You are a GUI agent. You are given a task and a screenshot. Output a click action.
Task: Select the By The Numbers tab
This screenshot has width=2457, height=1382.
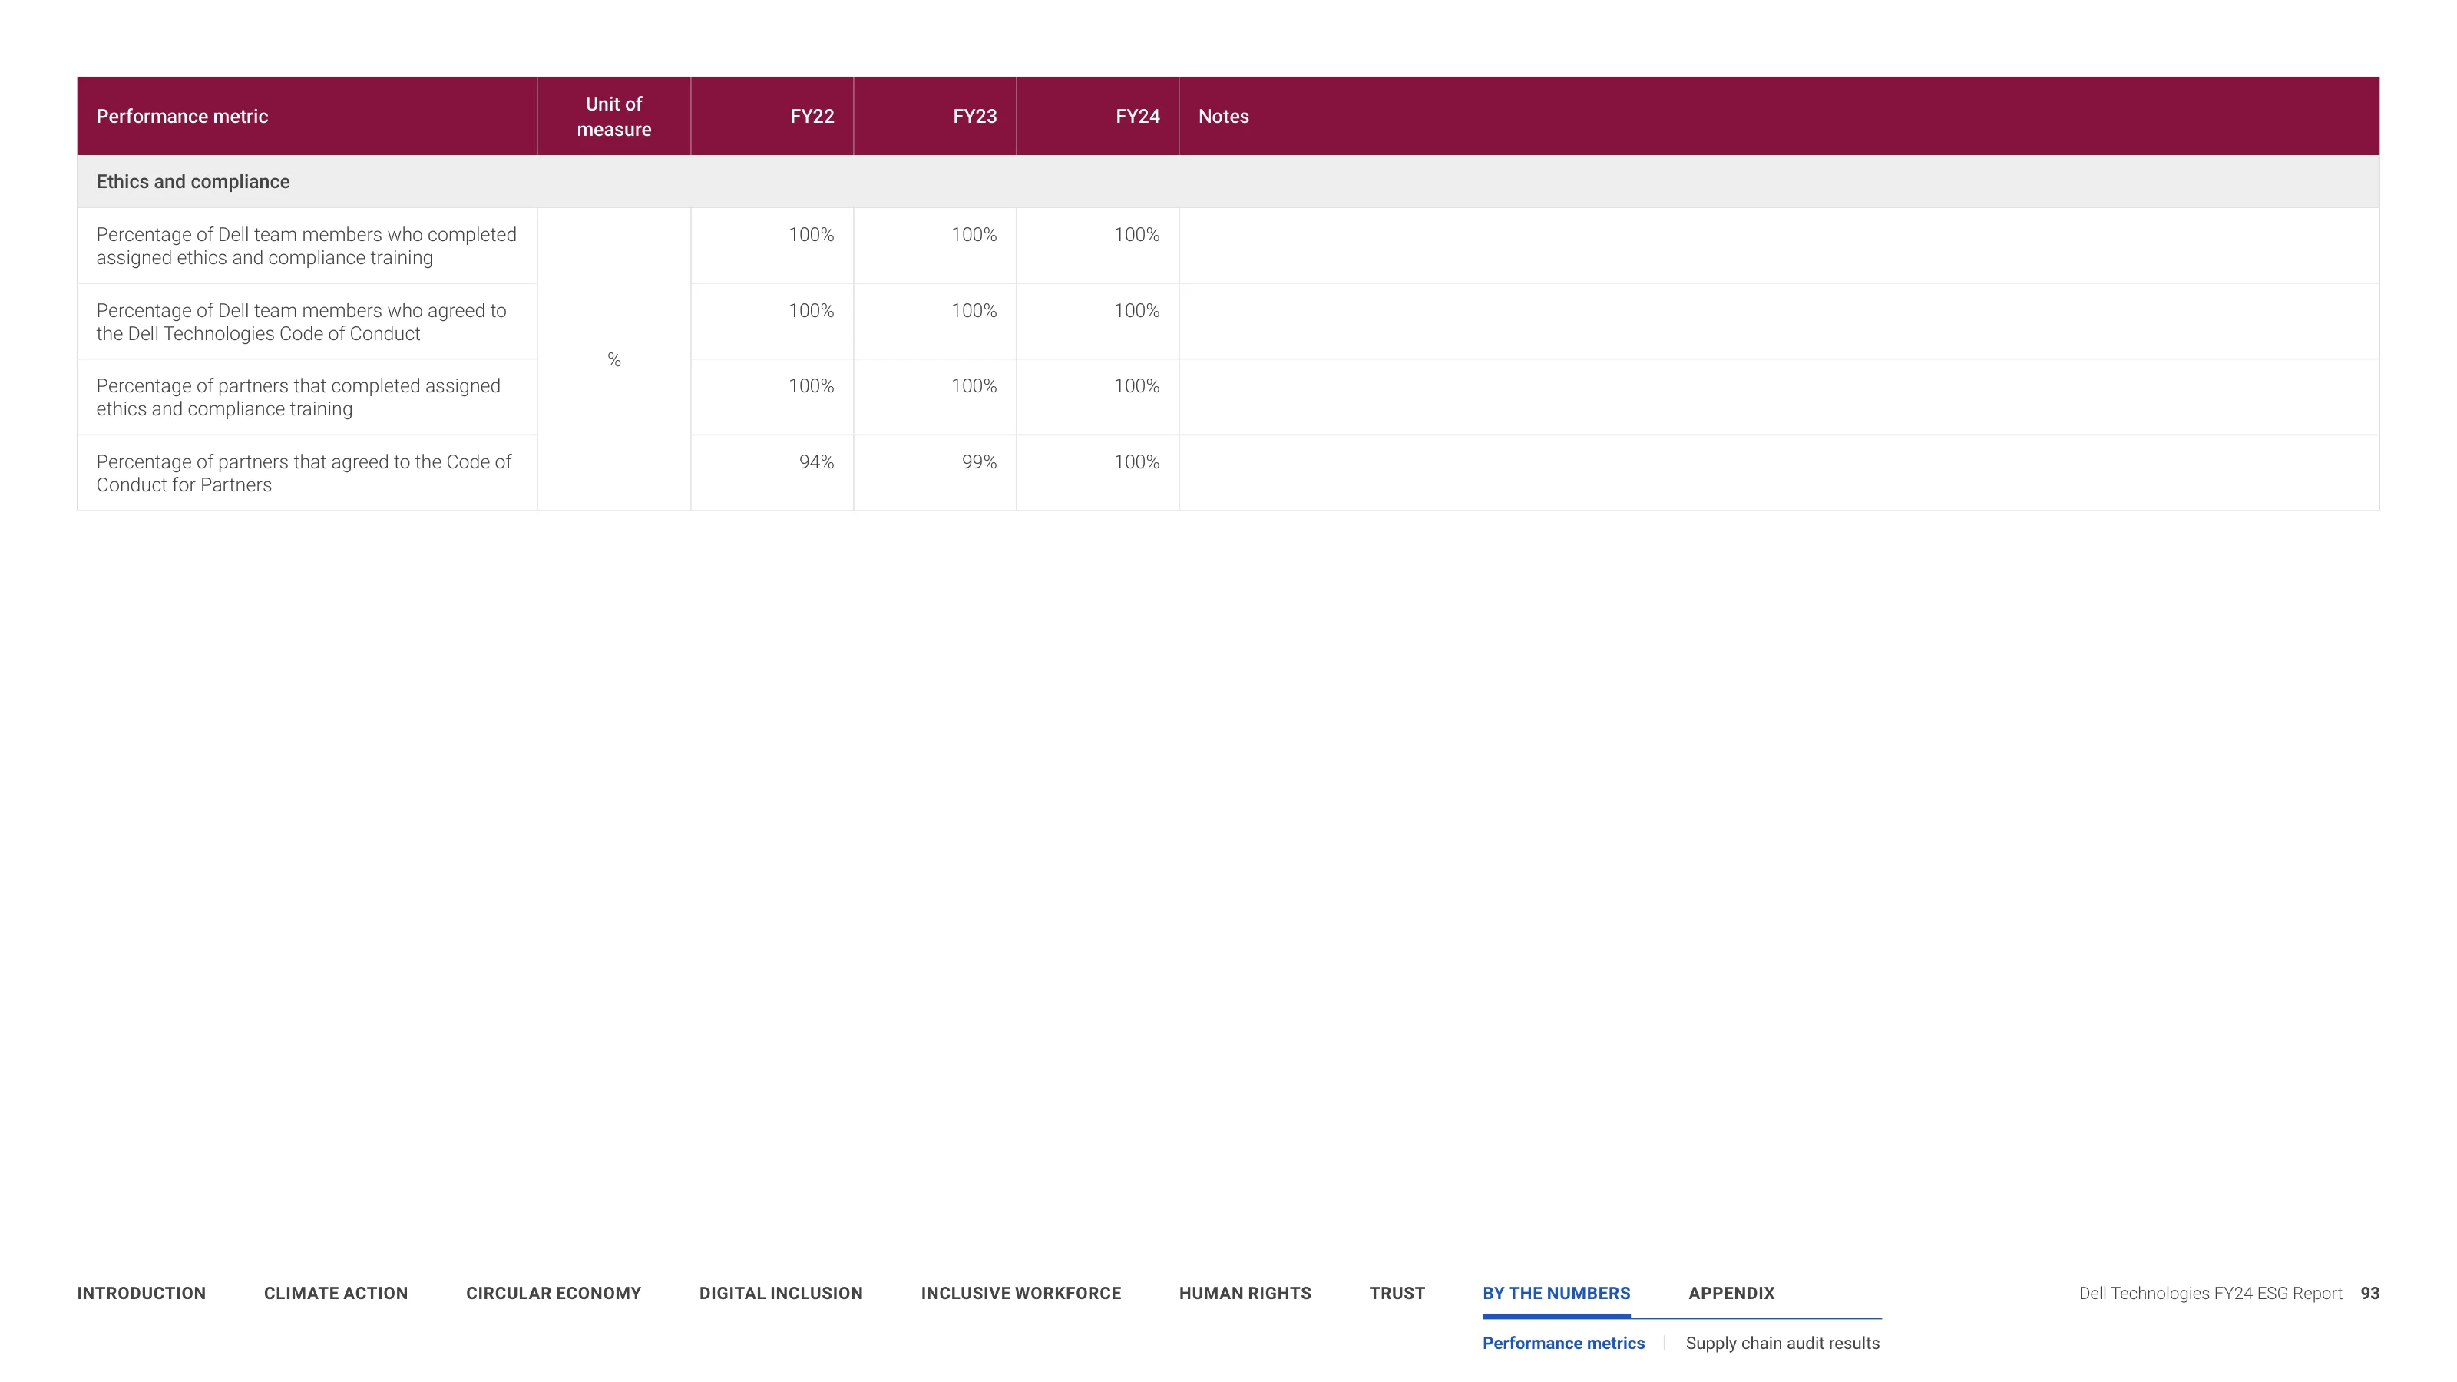pyautogui.click(x=1556, y=1293)
